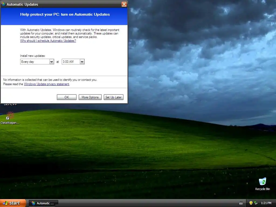Select the DataWagon desktop shortcut icon
This screenshot has height=207, width=276.
click(10, 118)
